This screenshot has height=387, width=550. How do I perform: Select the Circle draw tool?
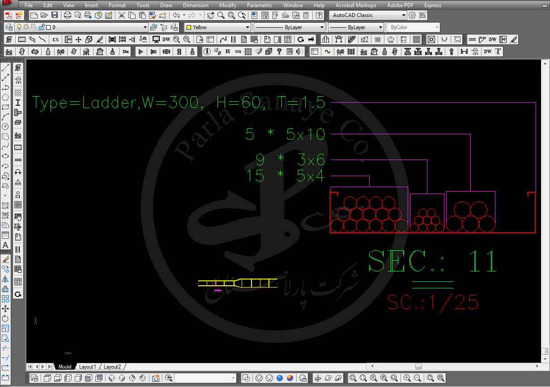coord(5,127)
